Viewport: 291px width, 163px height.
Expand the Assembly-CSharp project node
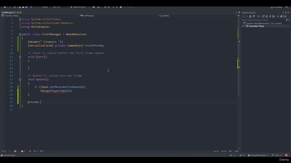243,26
